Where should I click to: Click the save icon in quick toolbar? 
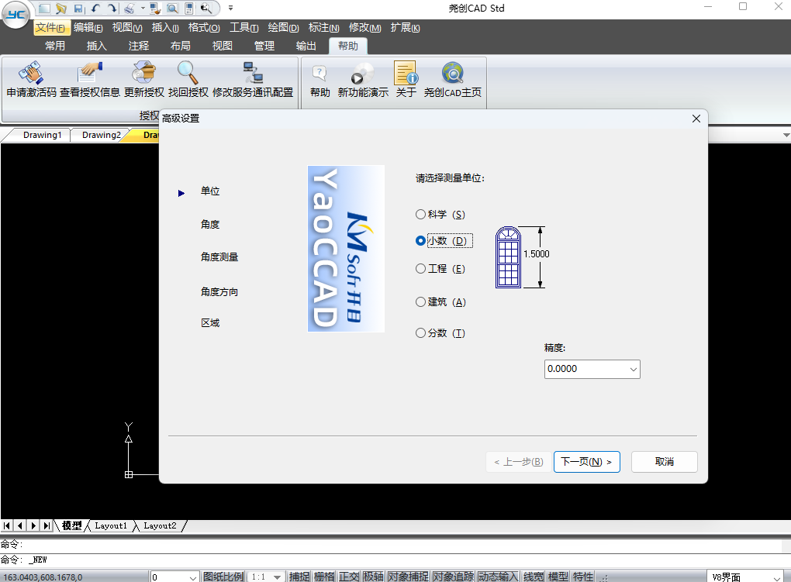click(x=78, y=9)
